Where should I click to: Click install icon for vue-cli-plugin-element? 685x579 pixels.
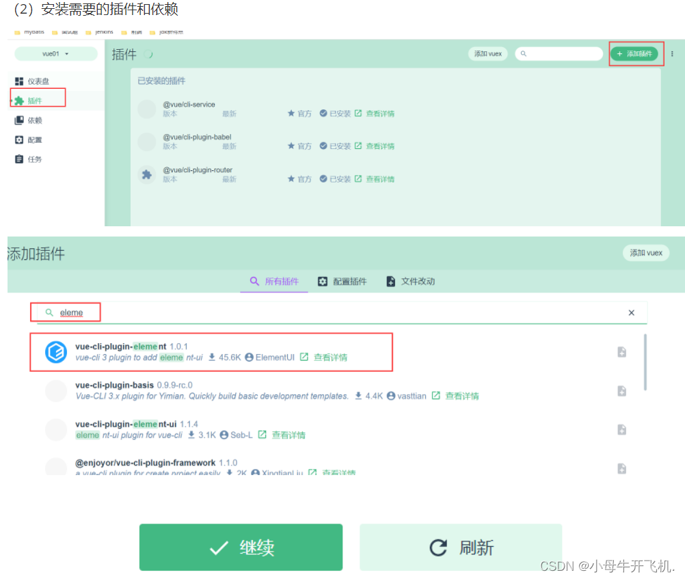coord(621,352)
